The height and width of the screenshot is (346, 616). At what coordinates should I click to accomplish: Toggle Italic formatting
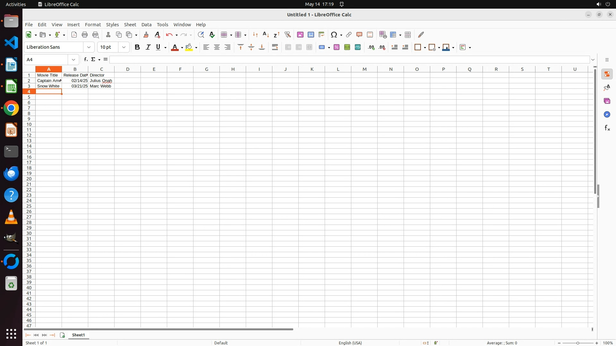coord(148,47)
